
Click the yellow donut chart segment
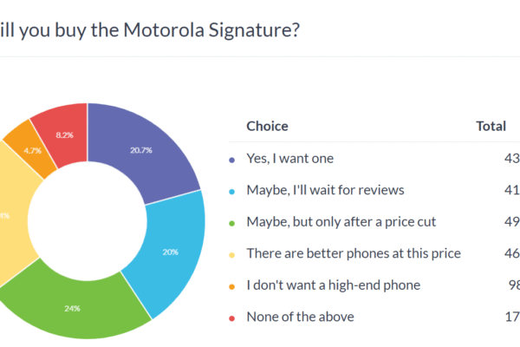[9, 217]
